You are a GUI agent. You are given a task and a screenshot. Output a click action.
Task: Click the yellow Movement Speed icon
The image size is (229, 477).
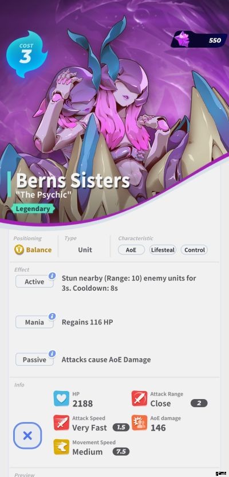pos(61,447)
